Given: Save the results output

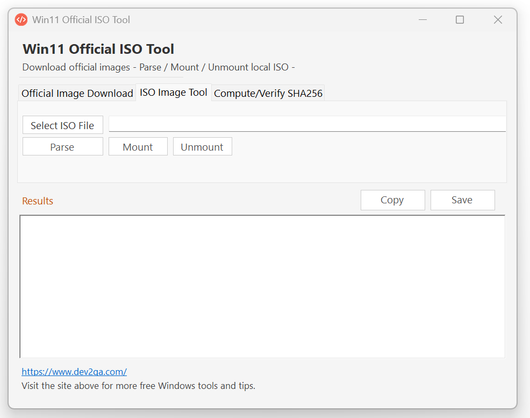Looking at the screenshot, I should point(462,200).
